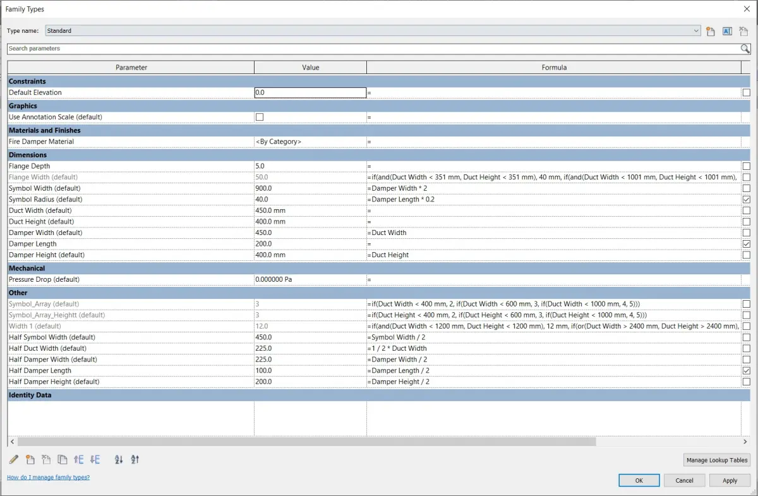Unlock the Symbol Radius parameter
758x496 pixels.
747,200
